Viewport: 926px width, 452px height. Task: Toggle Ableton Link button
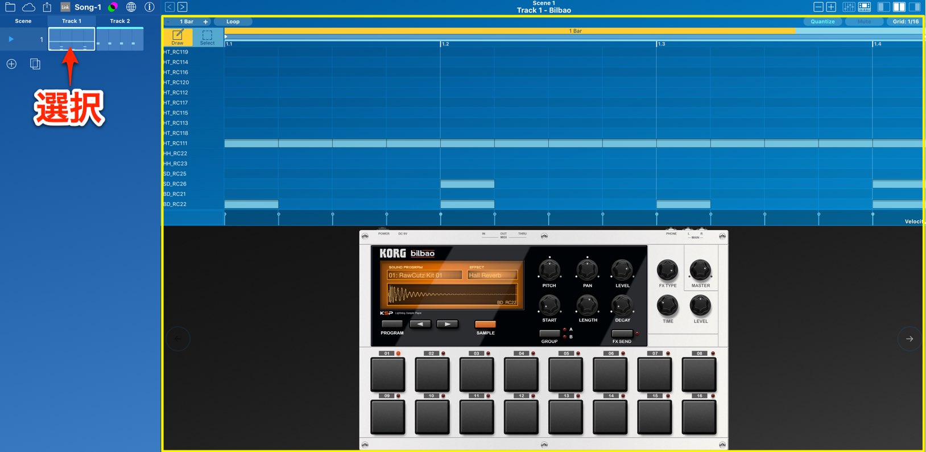tap(65, 7)
